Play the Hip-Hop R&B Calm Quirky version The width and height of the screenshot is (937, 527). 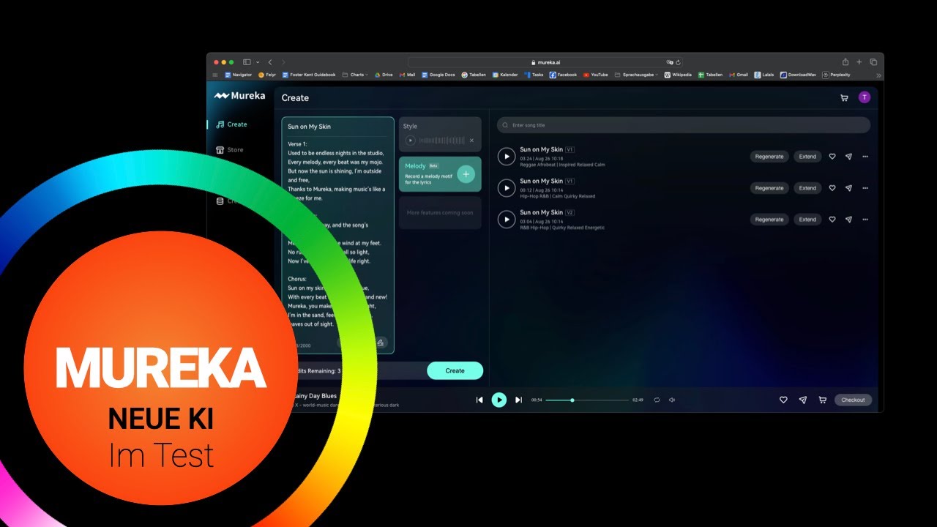coord(507,188)
